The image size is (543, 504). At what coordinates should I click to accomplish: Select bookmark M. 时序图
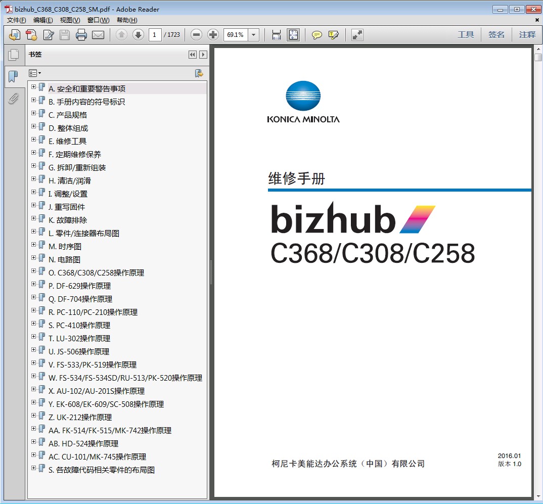pyautogui.click(x=65, y=247)
